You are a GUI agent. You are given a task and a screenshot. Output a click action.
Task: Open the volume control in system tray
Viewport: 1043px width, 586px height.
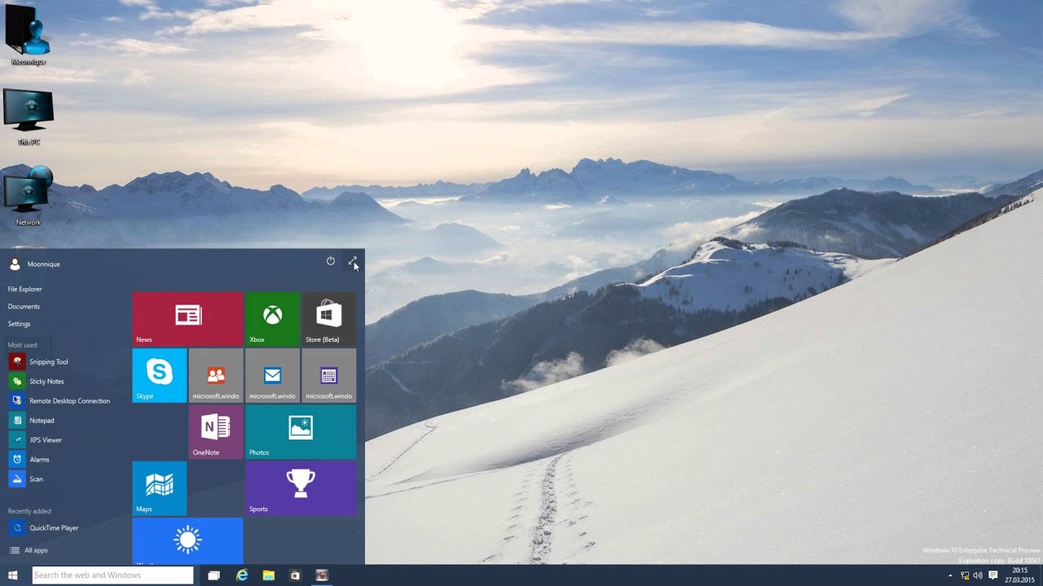[x=979, y=575]
